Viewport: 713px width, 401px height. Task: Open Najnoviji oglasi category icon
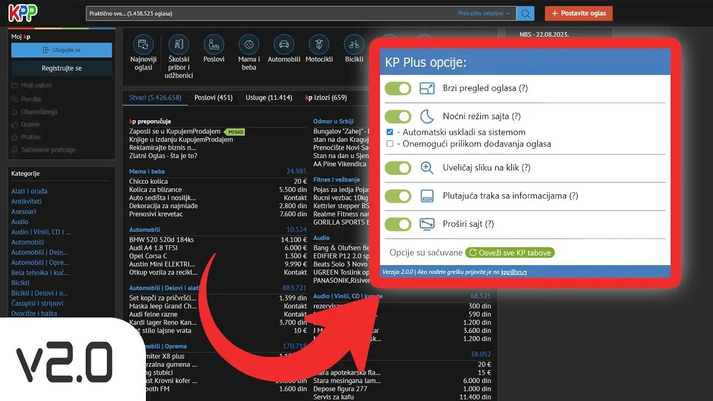[x=143, y=45]
